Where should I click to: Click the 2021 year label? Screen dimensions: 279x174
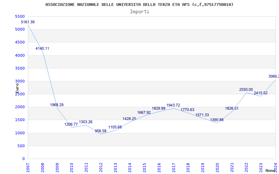pos(232,168)
